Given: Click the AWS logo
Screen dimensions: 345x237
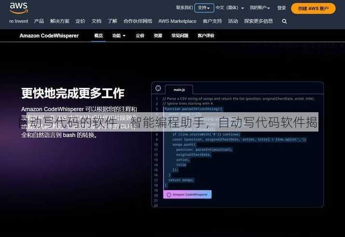Looking at the screenshot, I should (19, 8).
